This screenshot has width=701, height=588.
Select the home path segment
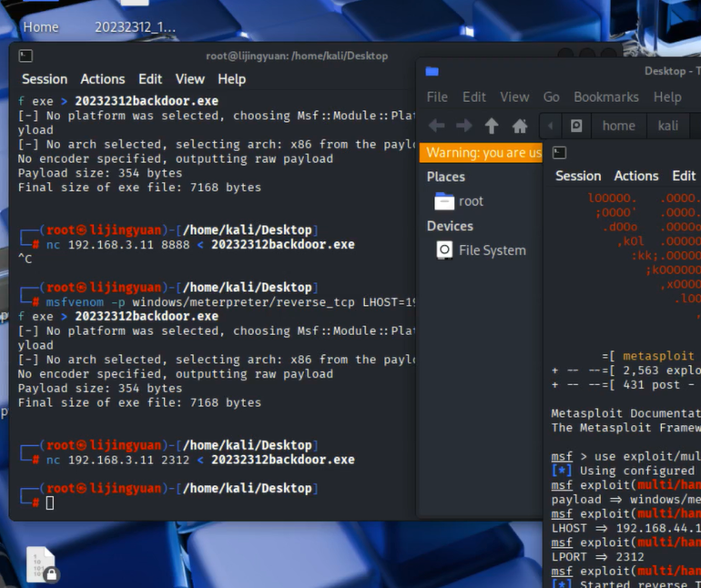pos(619,127)
